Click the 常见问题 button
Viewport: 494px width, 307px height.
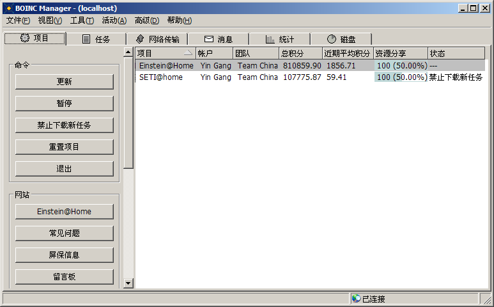[x=65, y=233]
